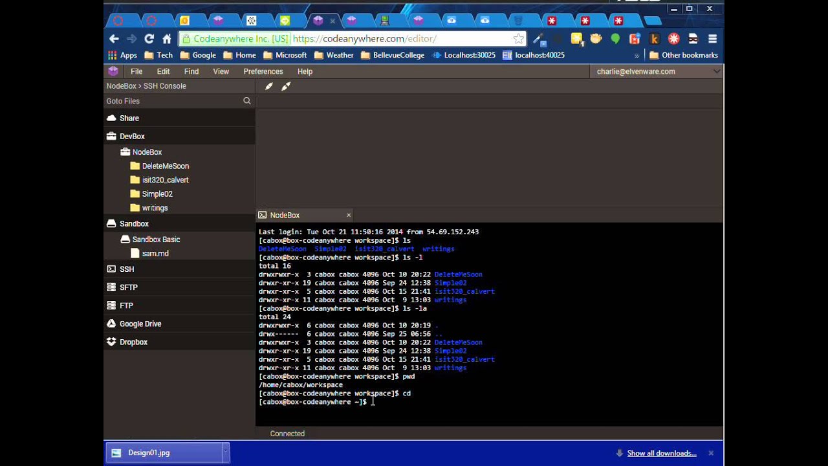Image resolution: width=828 pixels, height=466 pixels.
Task: Click the browser address bar URL
Action: (364, 39)
